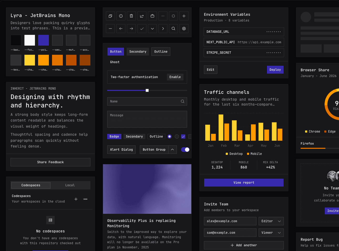
Task: Click the shopping bag icon button
Action: click(152, 16)
